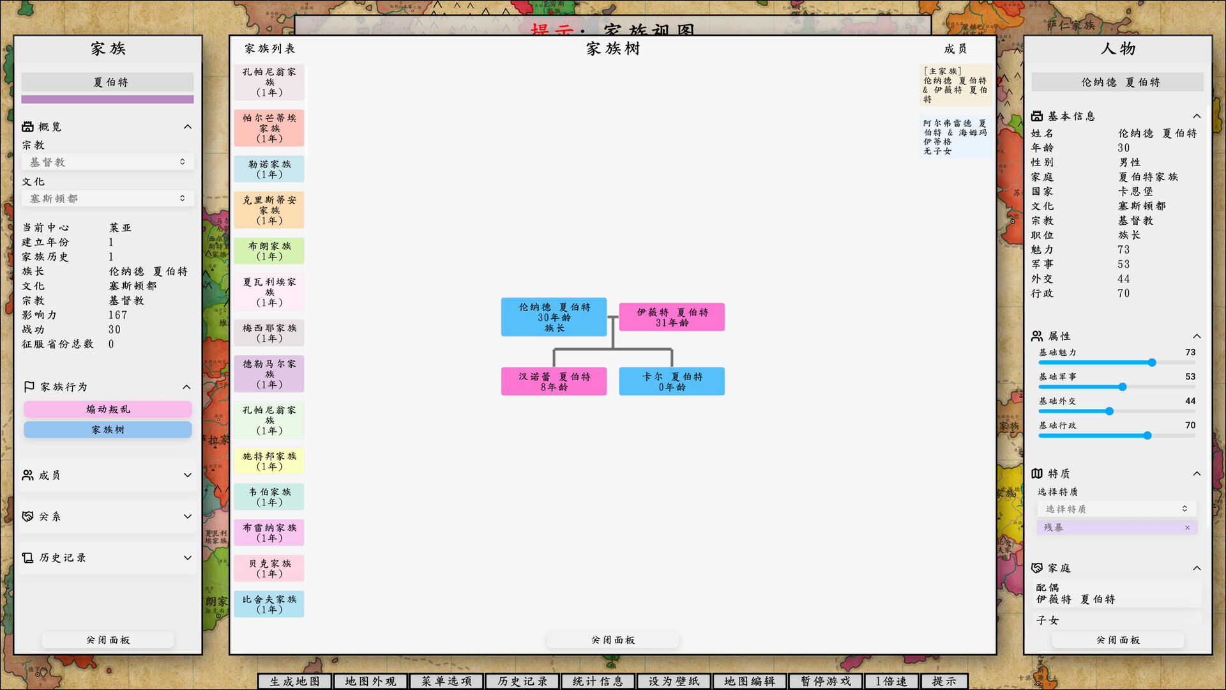Image resolution: width=1226 pixels, height=690 pixels.
Task: Collapse the 基本信息 section
Action: coord(1197,116)
